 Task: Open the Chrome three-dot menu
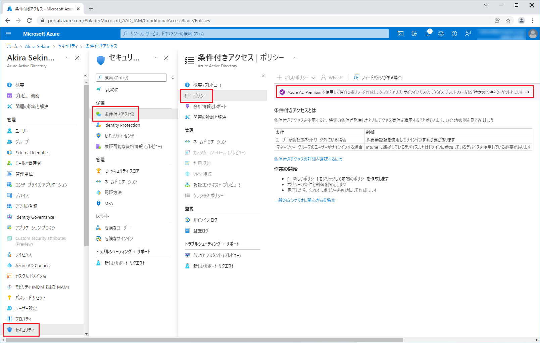pyautogui.click(x=532, y=20)
